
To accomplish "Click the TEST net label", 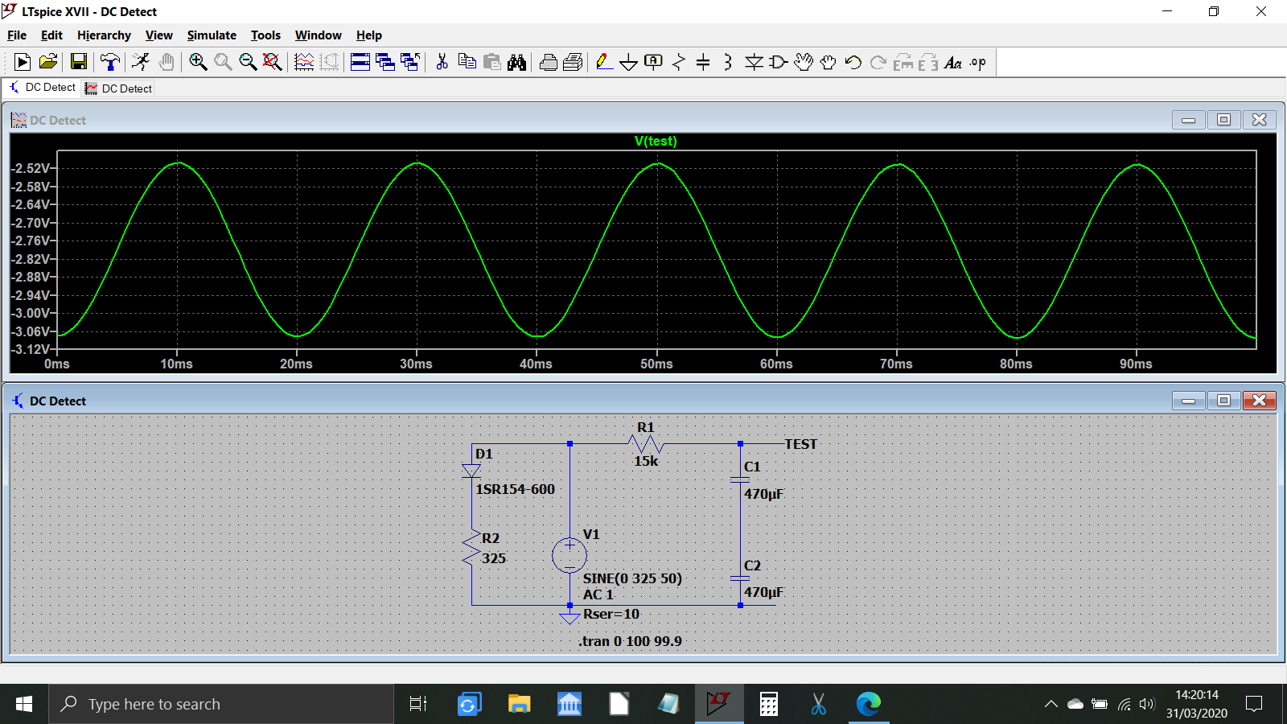I will 800,444.
